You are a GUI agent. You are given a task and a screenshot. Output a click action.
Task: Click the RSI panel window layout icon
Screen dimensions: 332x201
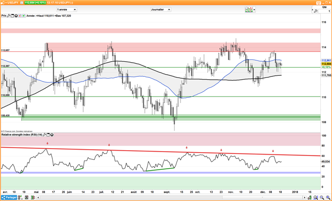point(48,134)
